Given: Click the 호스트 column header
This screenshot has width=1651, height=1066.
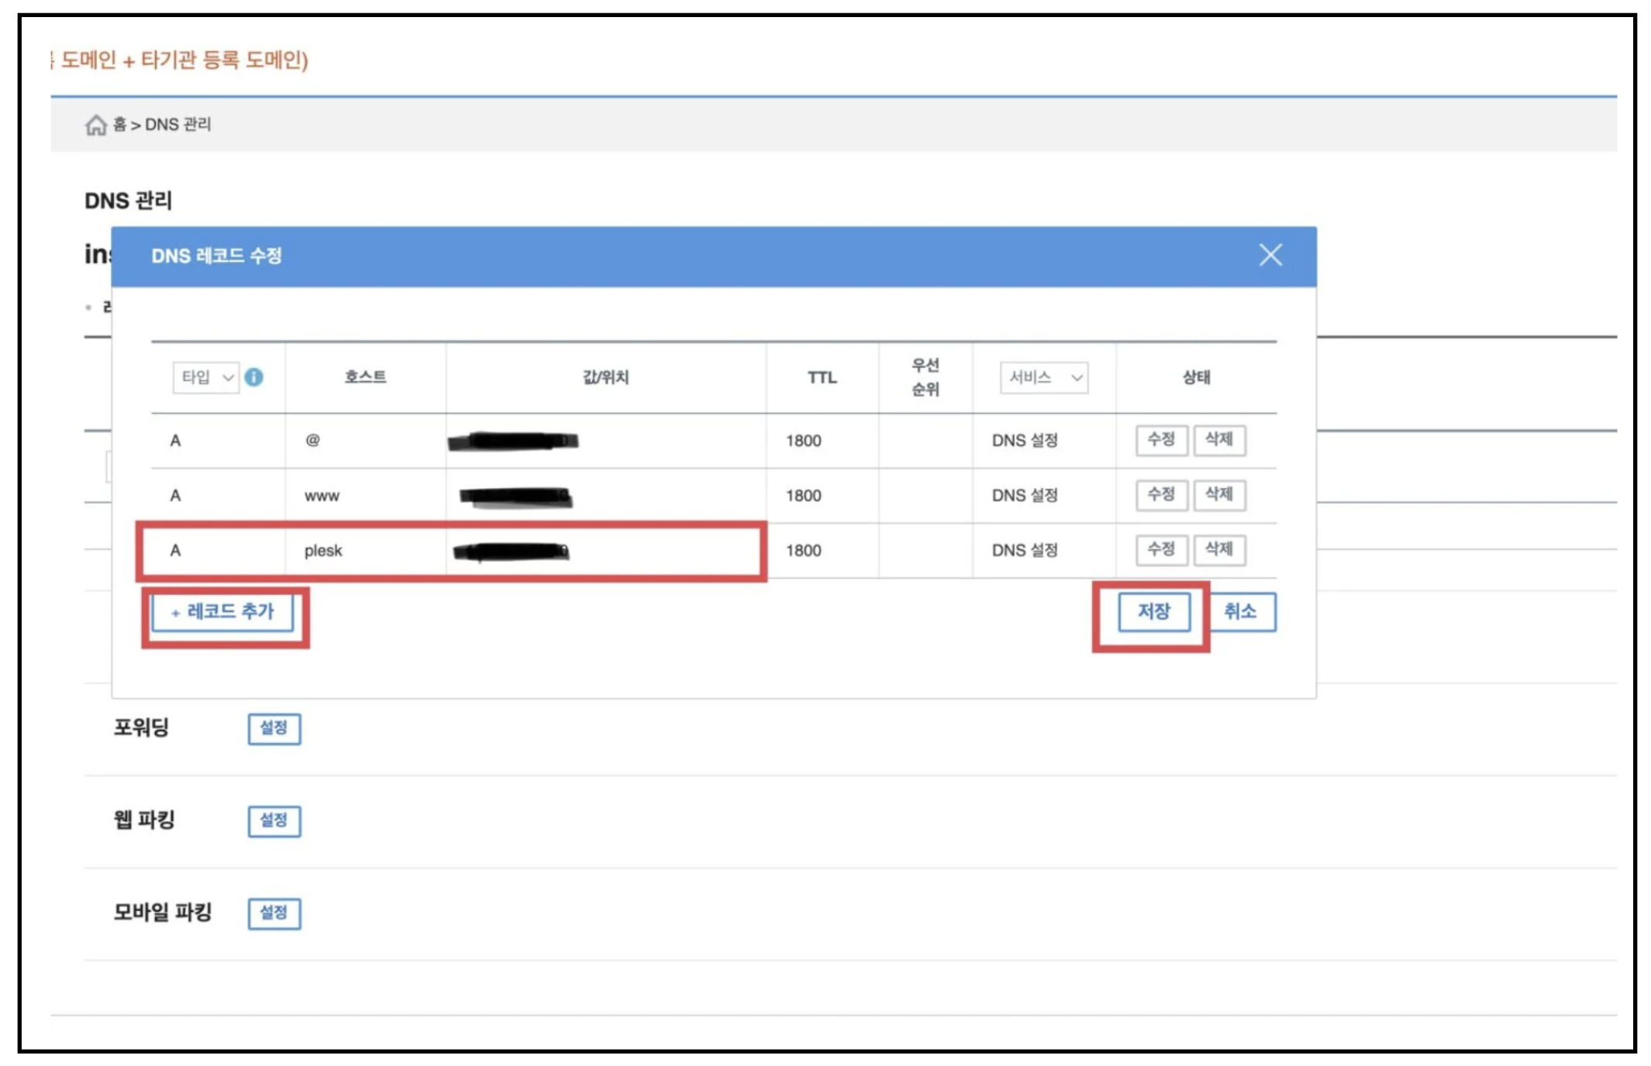Looking at the screenshot, I should coord(365,377).
